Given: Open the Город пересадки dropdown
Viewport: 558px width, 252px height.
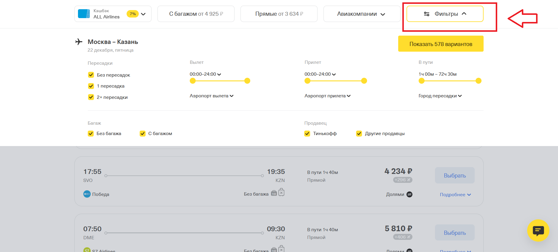Looking at the screenshot, I should pyautogui.click(x=440, y=96).
